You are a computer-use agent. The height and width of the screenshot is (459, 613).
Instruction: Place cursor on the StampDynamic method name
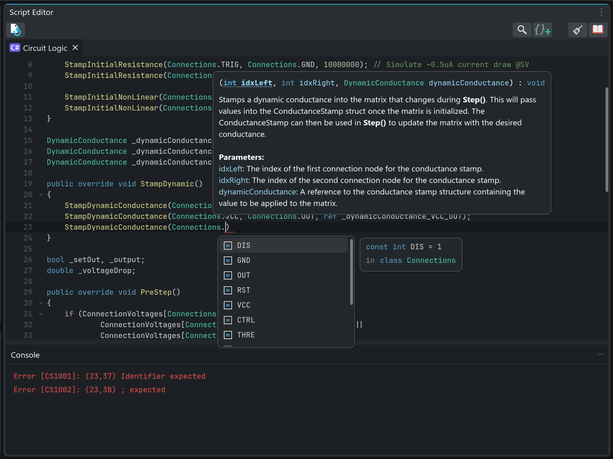tap(167, 184)
